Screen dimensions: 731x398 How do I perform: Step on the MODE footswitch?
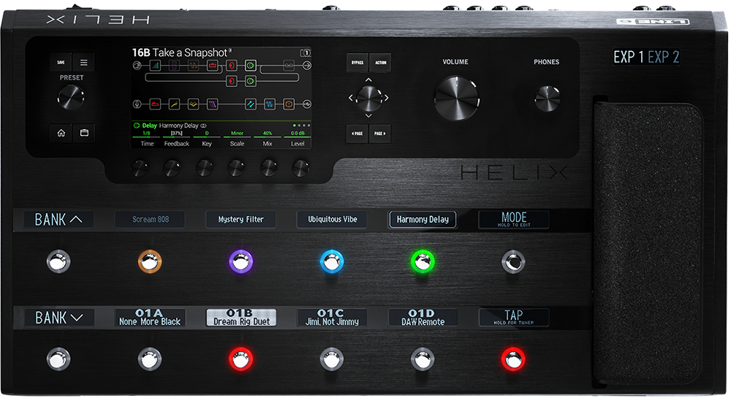click(x=513, y=261)
